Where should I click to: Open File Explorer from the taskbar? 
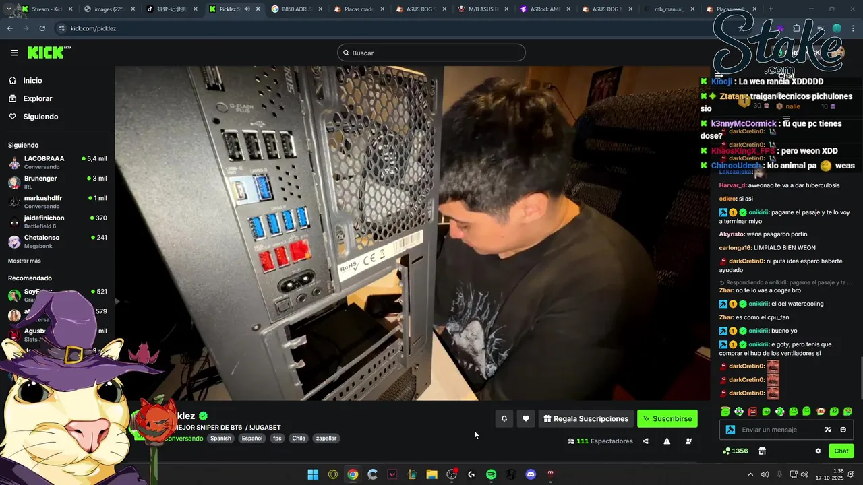431,474
